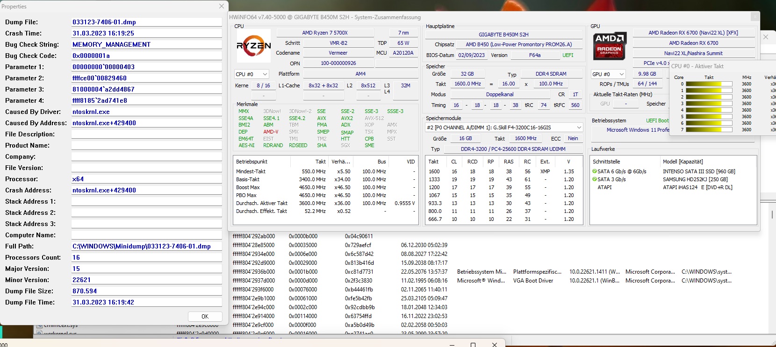The width and height of the screenshot is (776, 347).
Task: Click the AMD-V feature flag
Action: [271, 132]
